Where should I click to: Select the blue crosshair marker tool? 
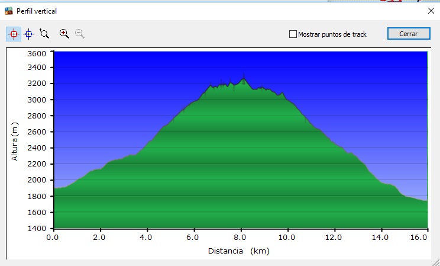[28, 34]
